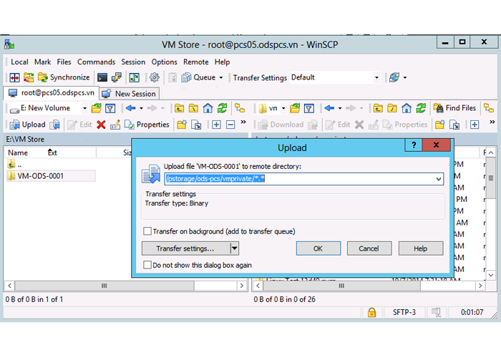The height and width of the screenshot is (358, 501).
Task: Click OK in the Upload dialog
Action: tap(318, 248)
